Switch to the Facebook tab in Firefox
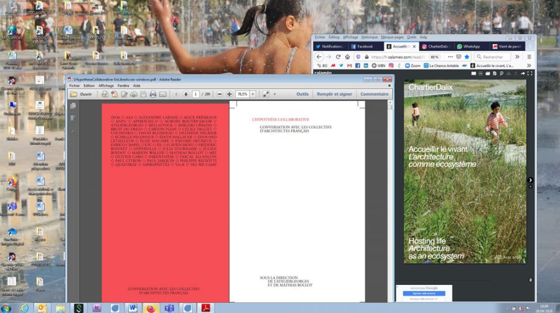This screenshot has height=313, width=560. click(x=365, y=47)
